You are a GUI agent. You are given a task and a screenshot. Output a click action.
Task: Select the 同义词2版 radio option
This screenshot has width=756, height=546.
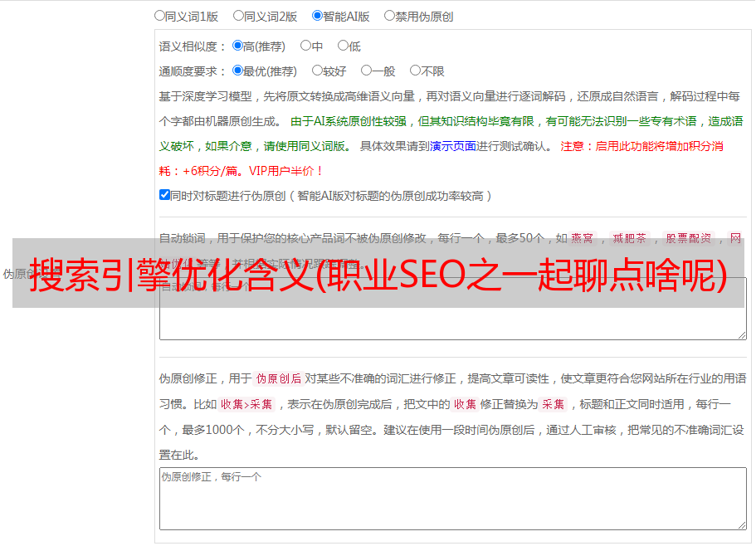[x=238, y=15]
